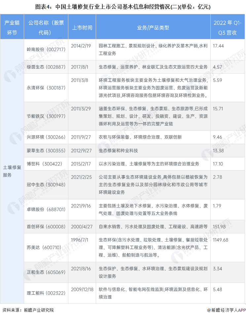
Task: Click listing date 2017/8/1
Action: 79,67
